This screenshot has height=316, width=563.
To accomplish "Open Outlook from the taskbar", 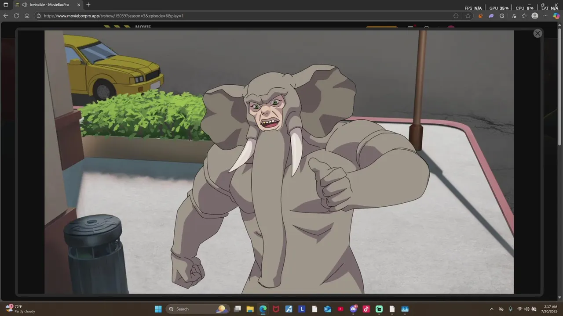I will pos(327,309).
